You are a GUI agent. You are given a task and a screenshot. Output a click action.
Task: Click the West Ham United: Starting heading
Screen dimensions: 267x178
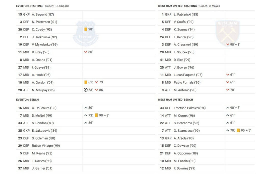point(177,6)
